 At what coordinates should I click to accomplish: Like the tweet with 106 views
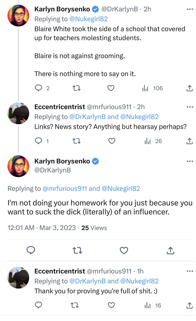click(x=111, y=88)
